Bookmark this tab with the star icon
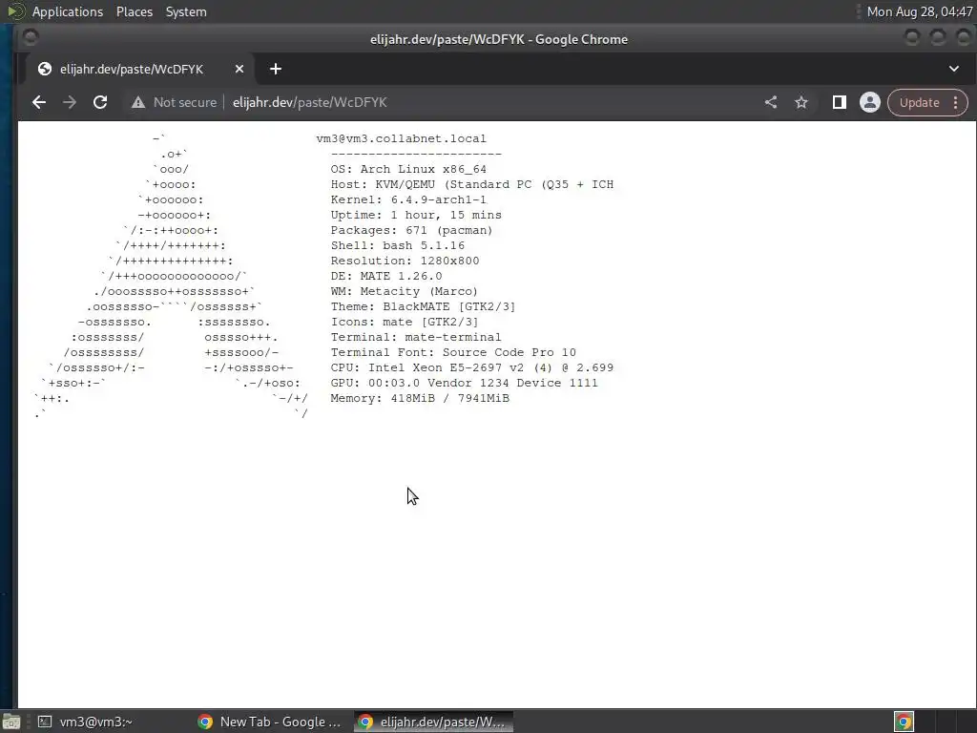977x733 pixels. pos(801,102)
